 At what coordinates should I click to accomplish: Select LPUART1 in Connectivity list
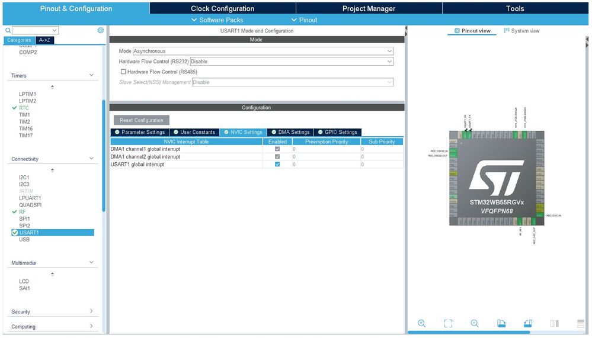(x=30, y=198)
